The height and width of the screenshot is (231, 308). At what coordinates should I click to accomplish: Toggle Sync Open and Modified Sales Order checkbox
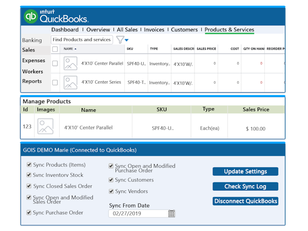pyautogui.click(x=29, y=197)
